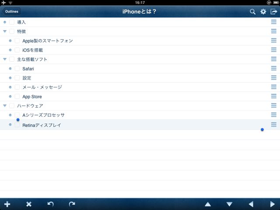Collapse the ハードウェア section triangle
The width and height of the screenshot is (280, 210).
click(5, 106)
